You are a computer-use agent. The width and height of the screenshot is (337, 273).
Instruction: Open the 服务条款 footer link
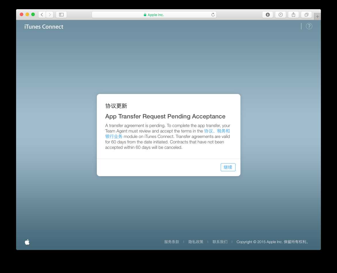click(x=172, y=242)
